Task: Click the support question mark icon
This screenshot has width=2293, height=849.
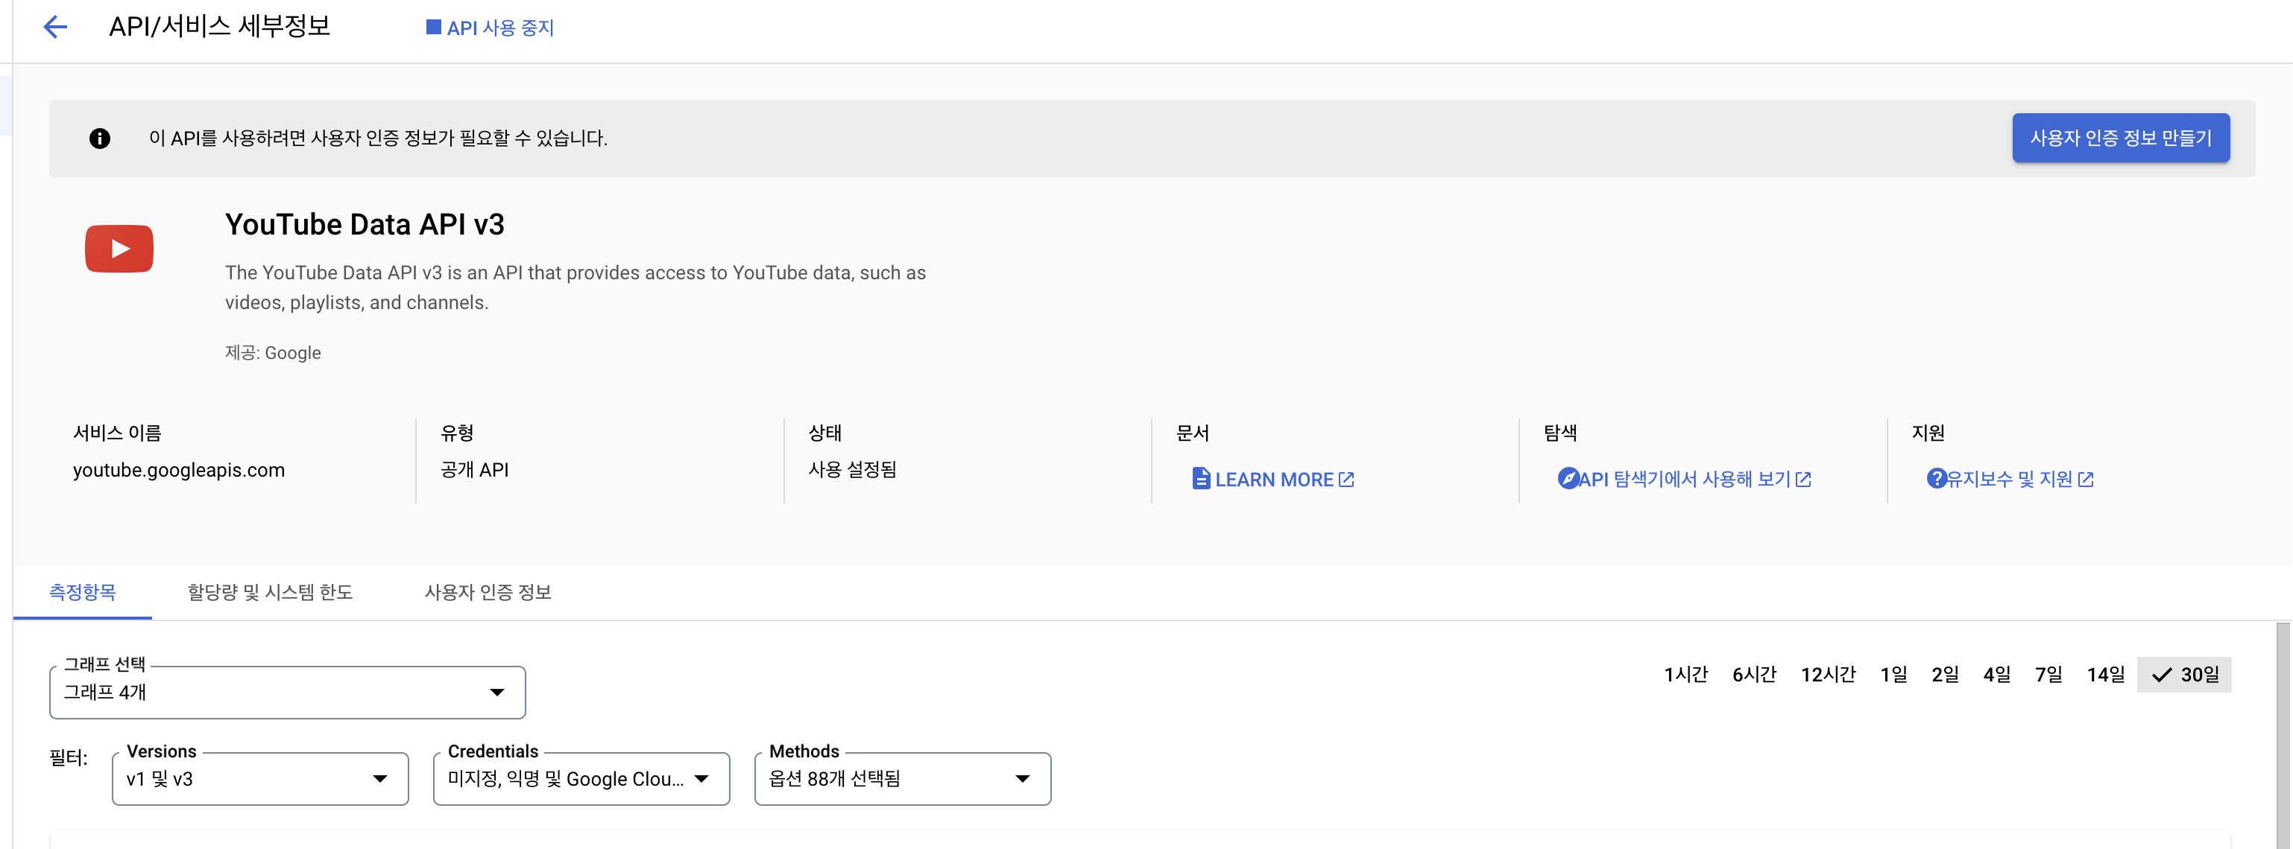Action: tap(1936, 478)
